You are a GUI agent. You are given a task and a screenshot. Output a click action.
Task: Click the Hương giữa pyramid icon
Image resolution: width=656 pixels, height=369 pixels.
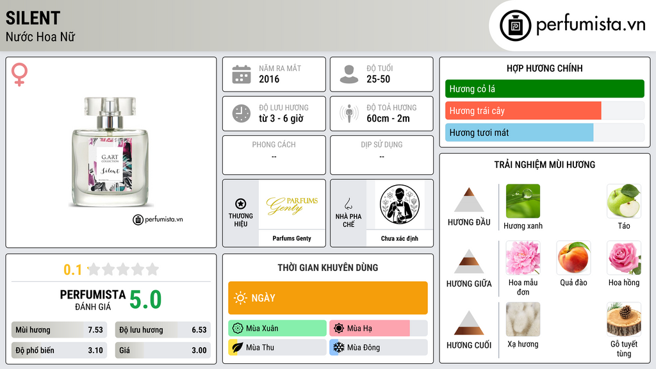click(x=469, y=261)
